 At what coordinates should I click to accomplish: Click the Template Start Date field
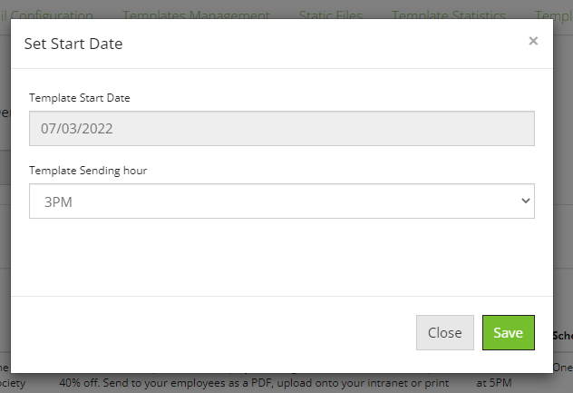click(x=282, y=129)
